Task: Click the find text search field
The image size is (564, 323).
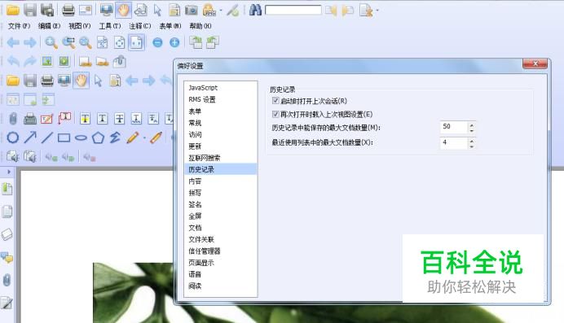Action: (x=293, y=10)
